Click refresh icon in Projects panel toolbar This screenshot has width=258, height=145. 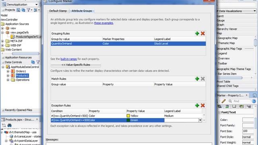coord(23,10)
